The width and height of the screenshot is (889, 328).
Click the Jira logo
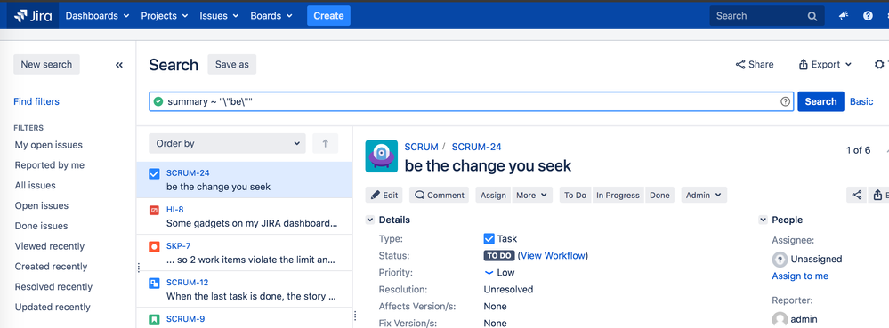(x=33, y=16)
